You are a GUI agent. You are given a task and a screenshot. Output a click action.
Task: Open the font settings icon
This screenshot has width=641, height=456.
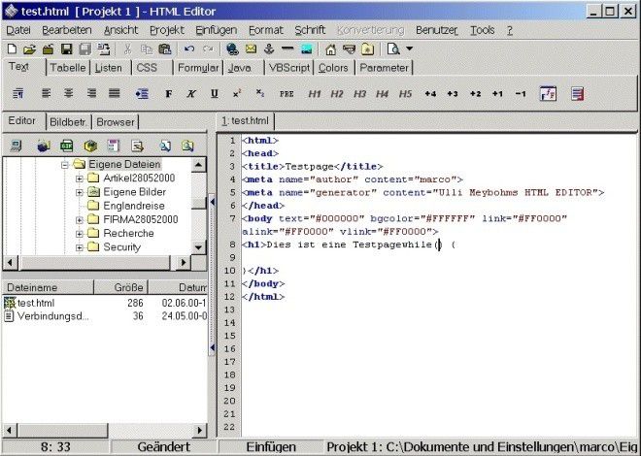[548, 94]
